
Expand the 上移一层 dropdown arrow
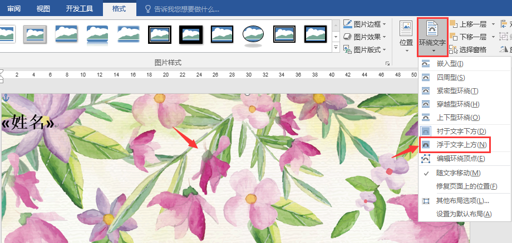click(x=493, y=24)
